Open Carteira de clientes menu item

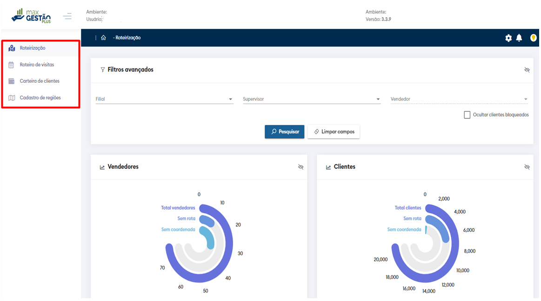[x=40, y=81]
